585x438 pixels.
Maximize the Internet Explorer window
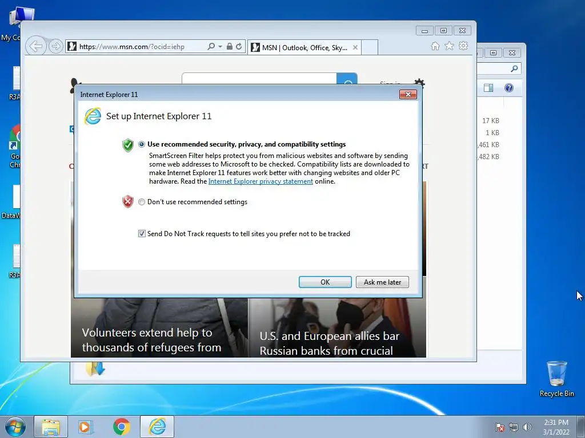pos(443,31)
